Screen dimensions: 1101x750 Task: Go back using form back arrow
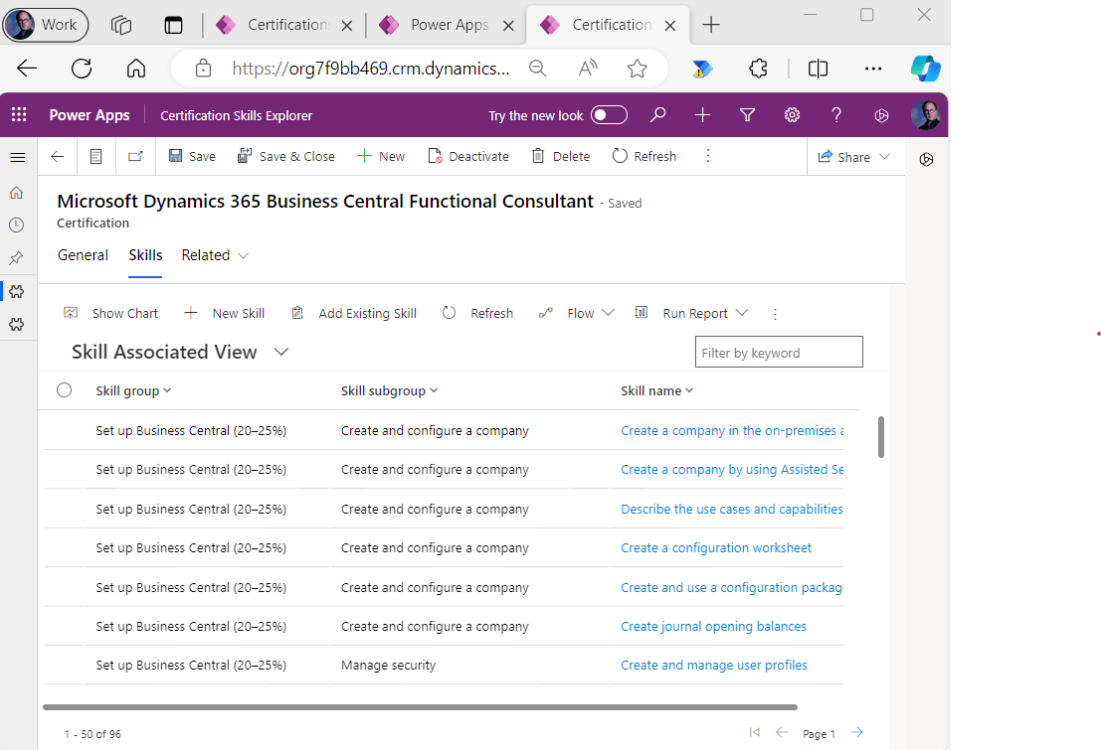[x=58, y=156]
